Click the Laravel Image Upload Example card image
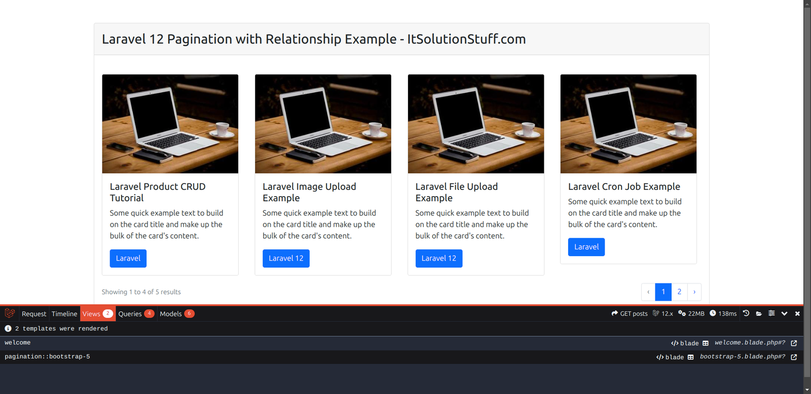This screenshot has width=811, height=394. (323, 124)
